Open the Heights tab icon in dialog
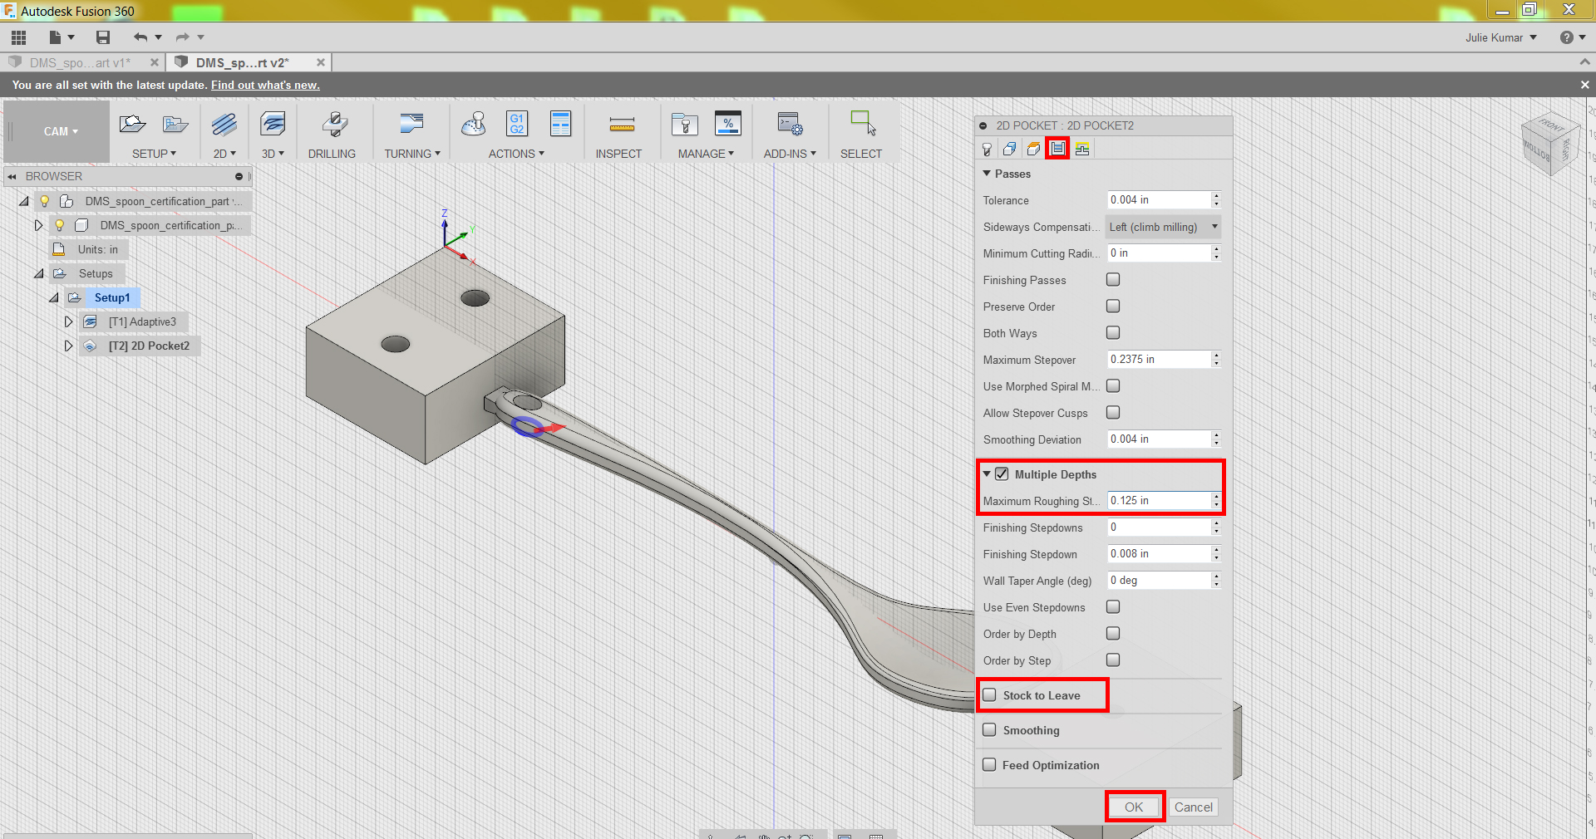Screen dimensions: 1596x839 pos(1033,150)
